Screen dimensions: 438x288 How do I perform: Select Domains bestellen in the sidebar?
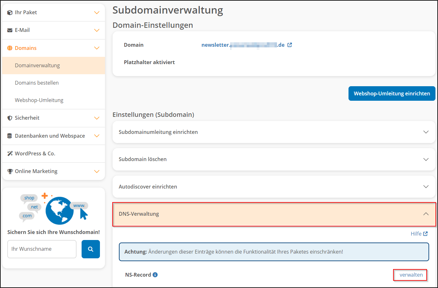point(37,82)
